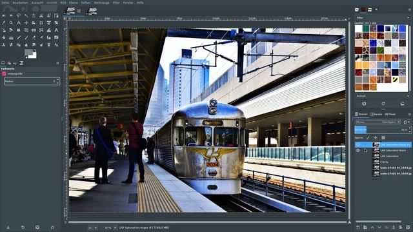The height and width of the screenshot is (232, 413).
Task: Select the Gradient tool
Action: (x=11, y=38)
